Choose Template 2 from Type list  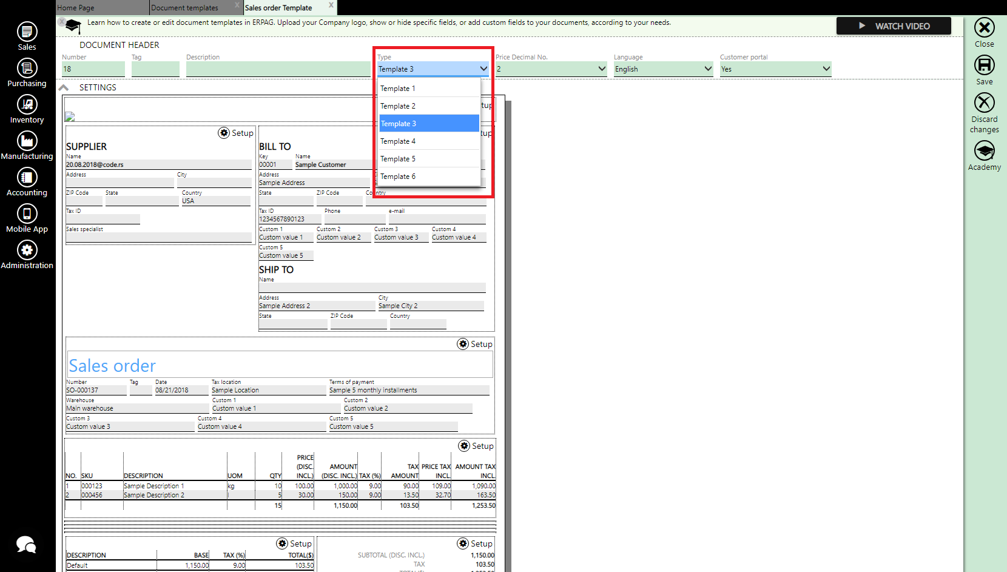pyautogui.click(x=429, y=106)
